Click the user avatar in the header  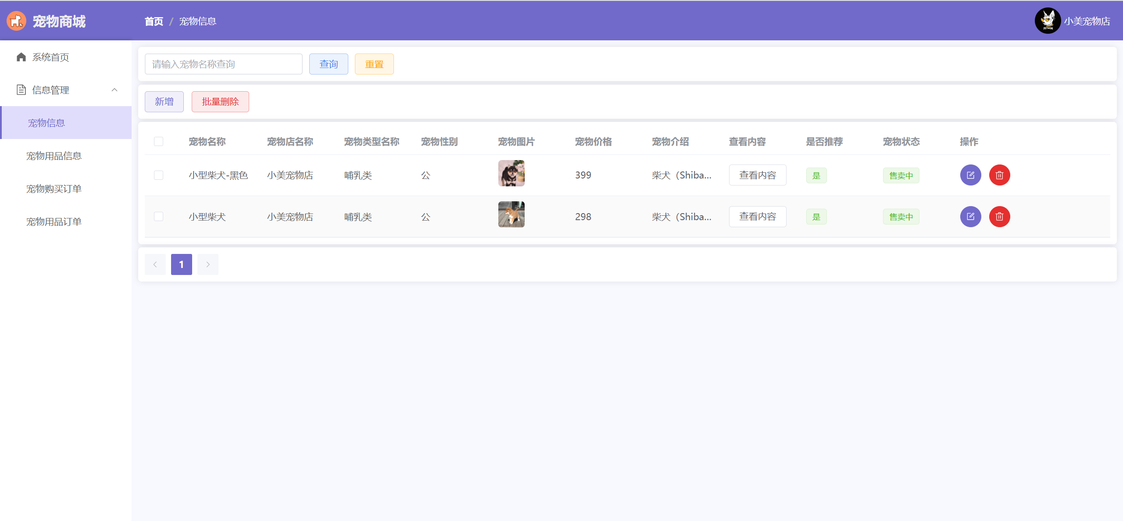tap(1048, 21)
